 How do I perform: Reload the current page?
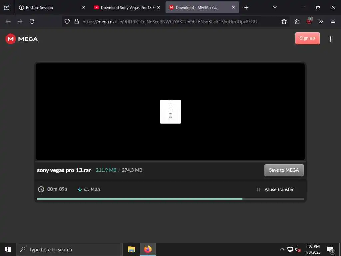click(32, 21)
